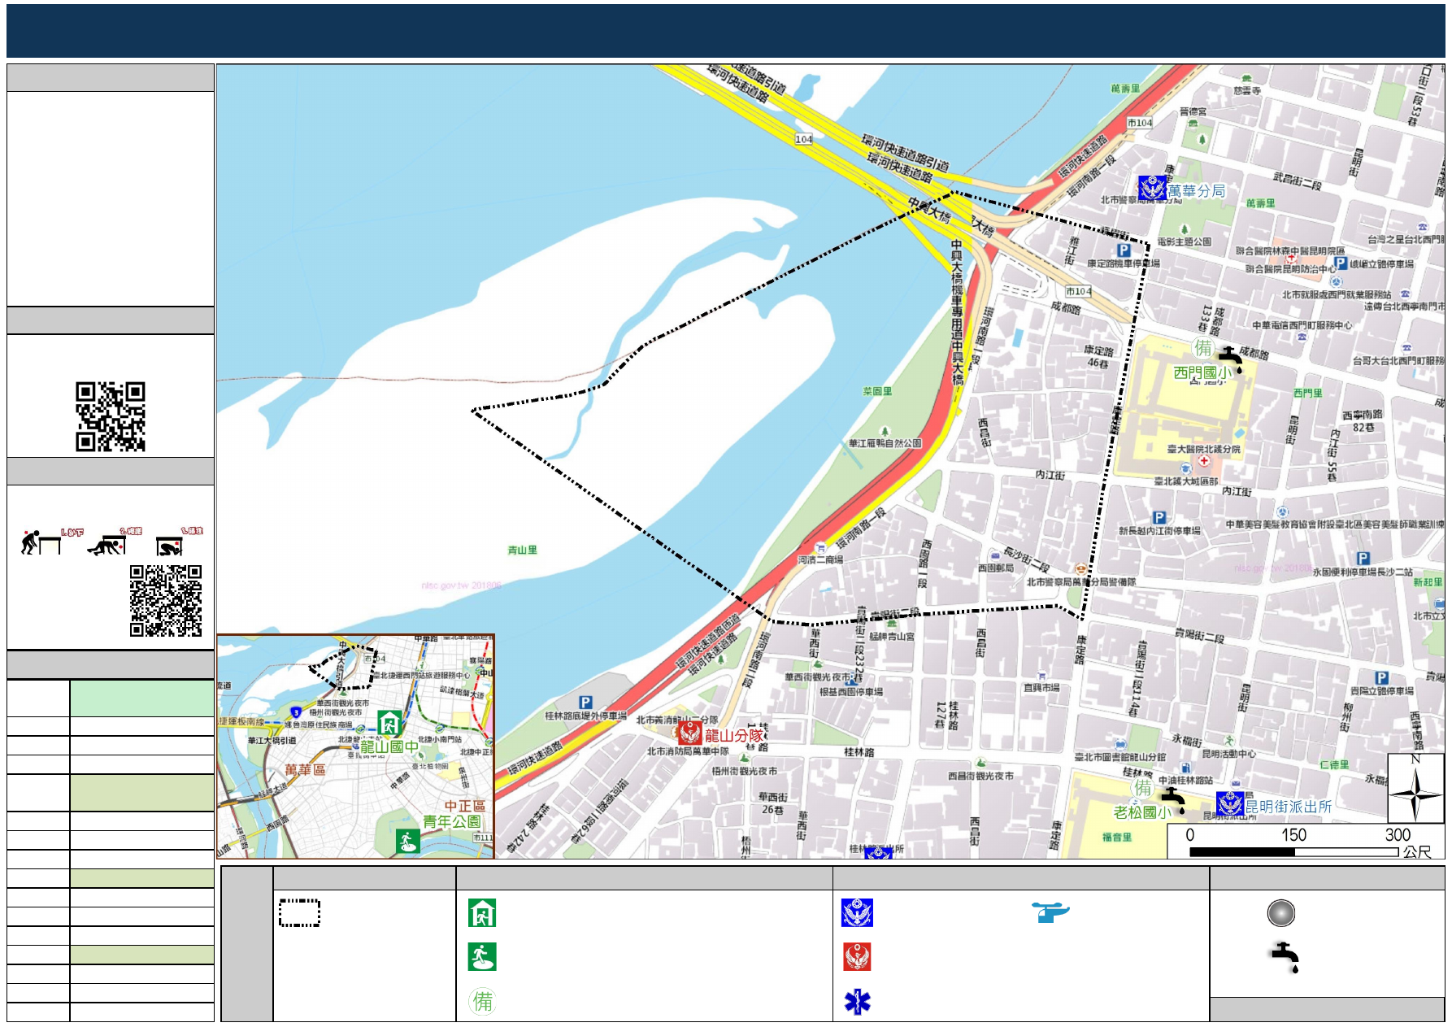
Task: Select the legend's dashed boundary rectangle symbol
Action: click(x=299, y=913)
